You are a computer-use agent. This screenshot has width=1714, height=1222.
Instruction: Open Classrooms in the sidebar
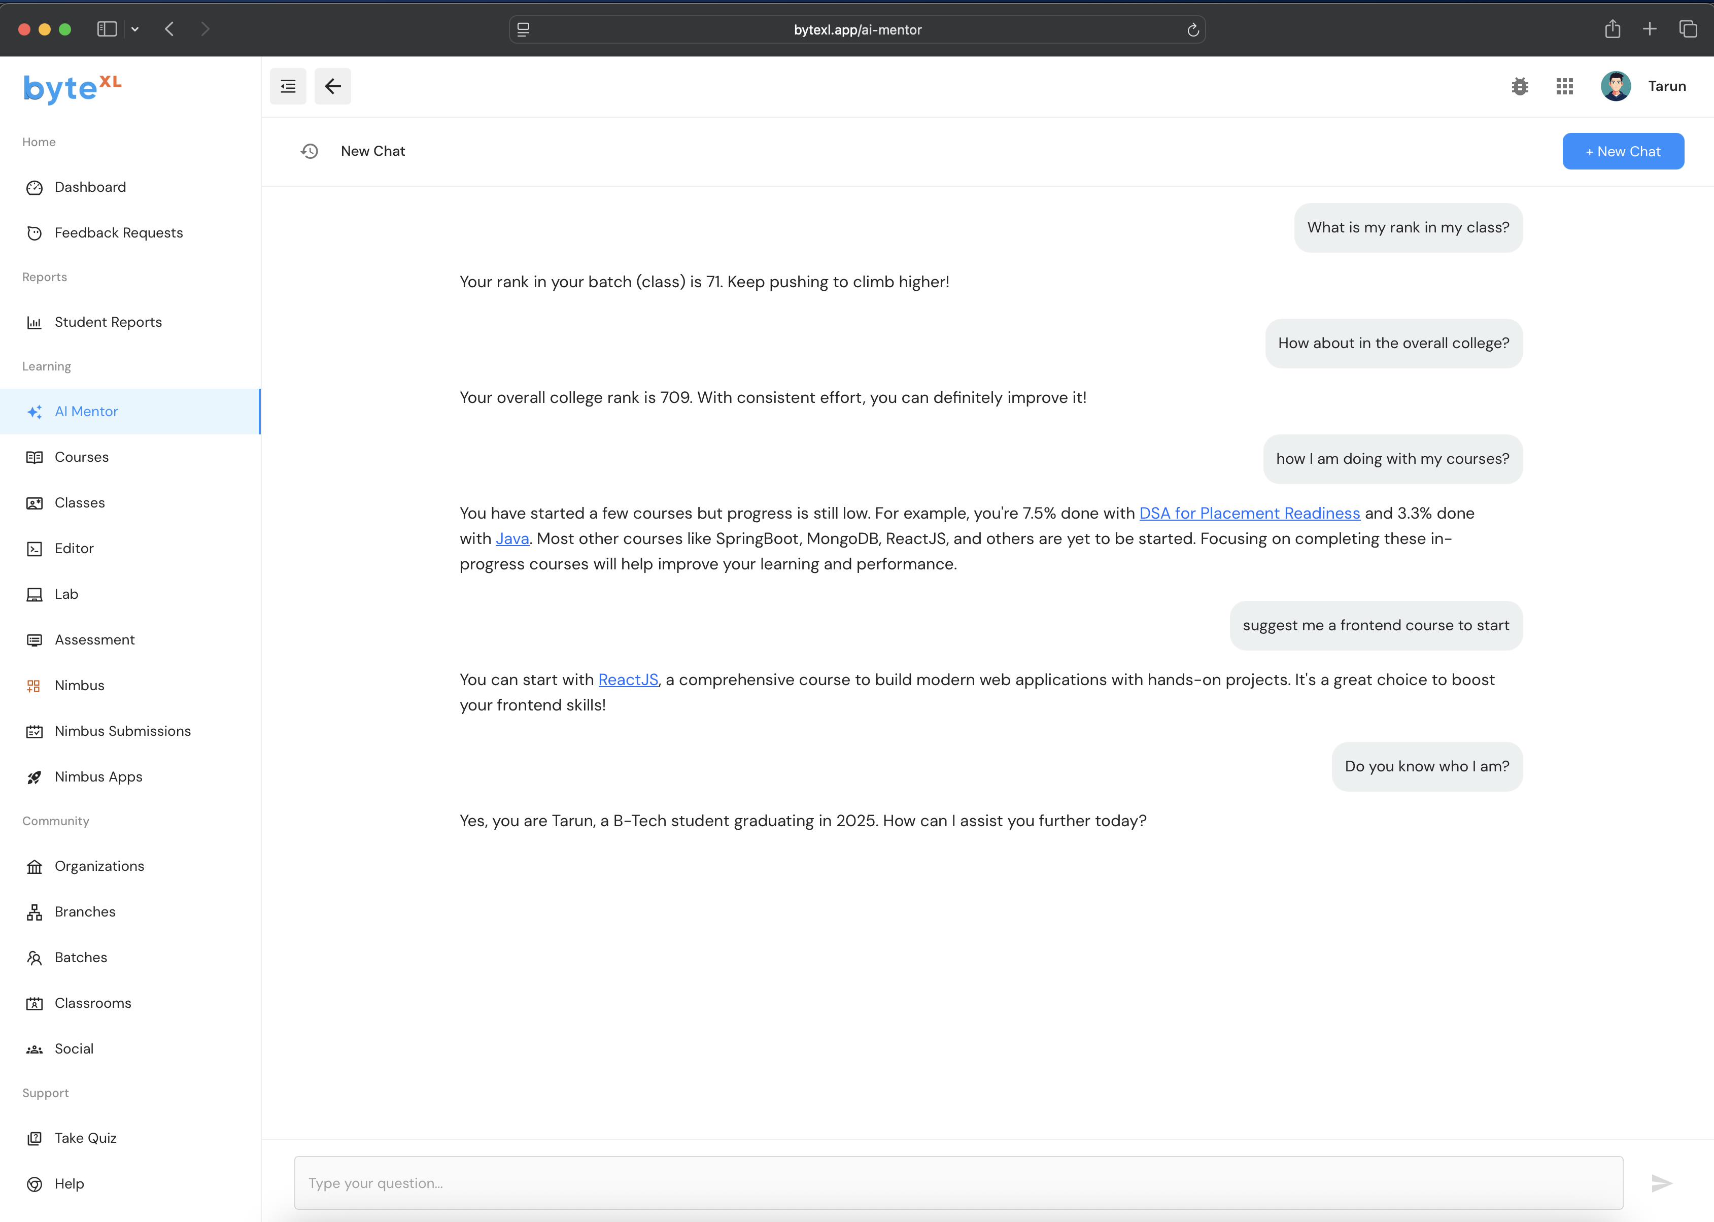tap(130, 1003)
